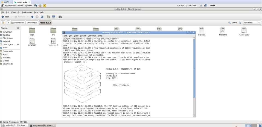This screenshot has width=262, height=127.
Task: Click the Stop loading toolbar icon
Action: (37, 17)
